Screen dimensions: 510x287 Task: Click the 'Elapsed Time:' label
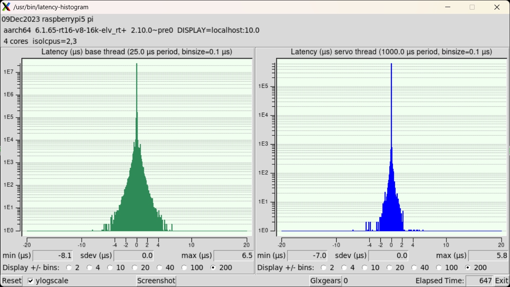[440, 281]
